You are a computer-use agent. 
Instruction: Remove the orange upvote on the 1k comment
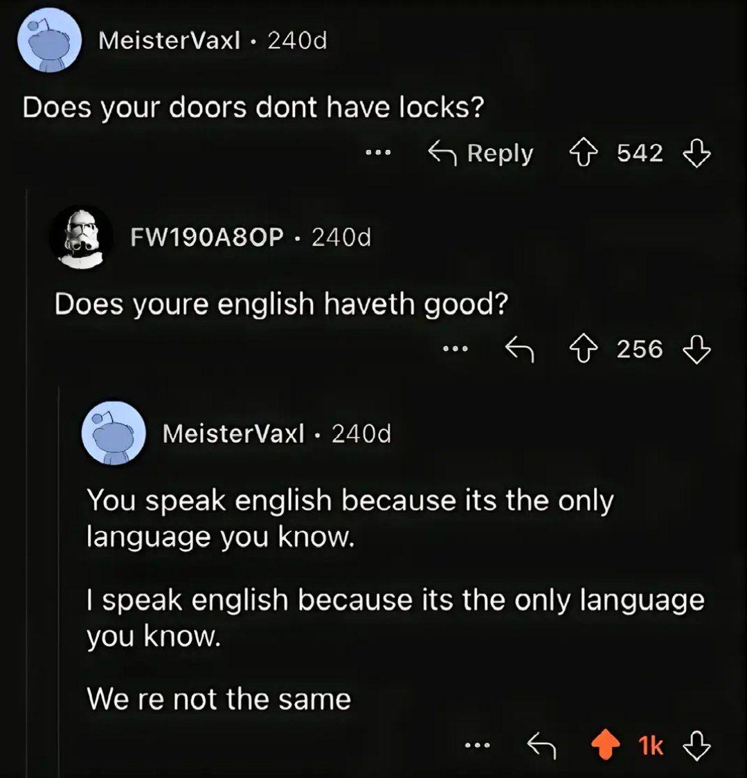tap(606, 745)
